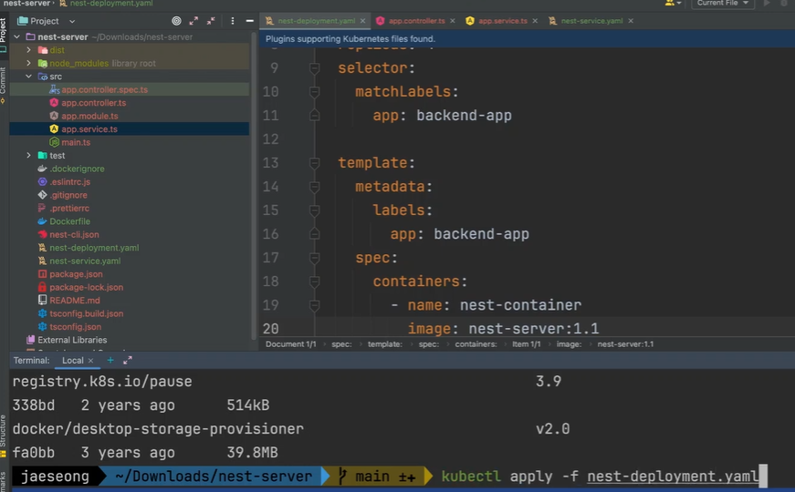Open .gitignore file

coord(68,195)
